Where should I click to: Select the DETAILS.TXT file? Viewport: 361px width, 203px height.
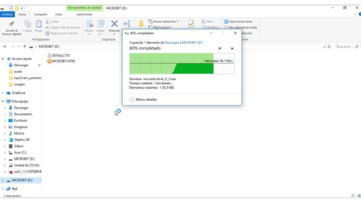(61, 55)
